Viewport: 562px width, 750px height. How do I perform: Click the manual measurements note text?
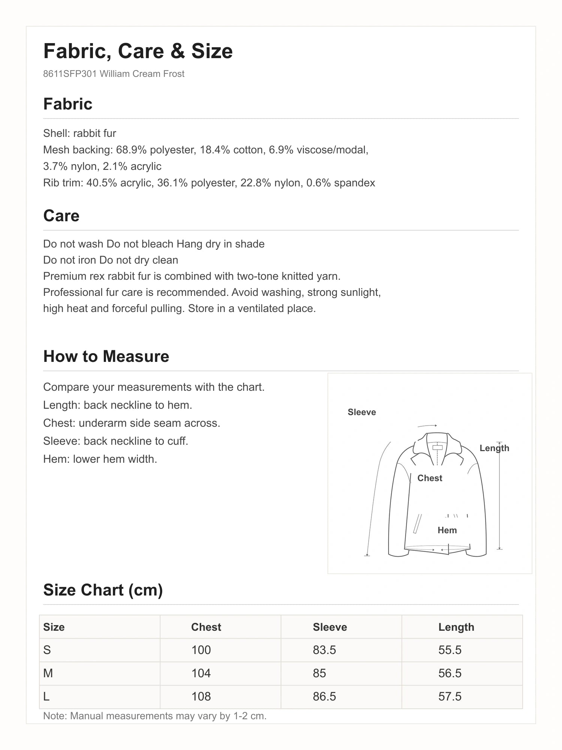pos(155,716)
